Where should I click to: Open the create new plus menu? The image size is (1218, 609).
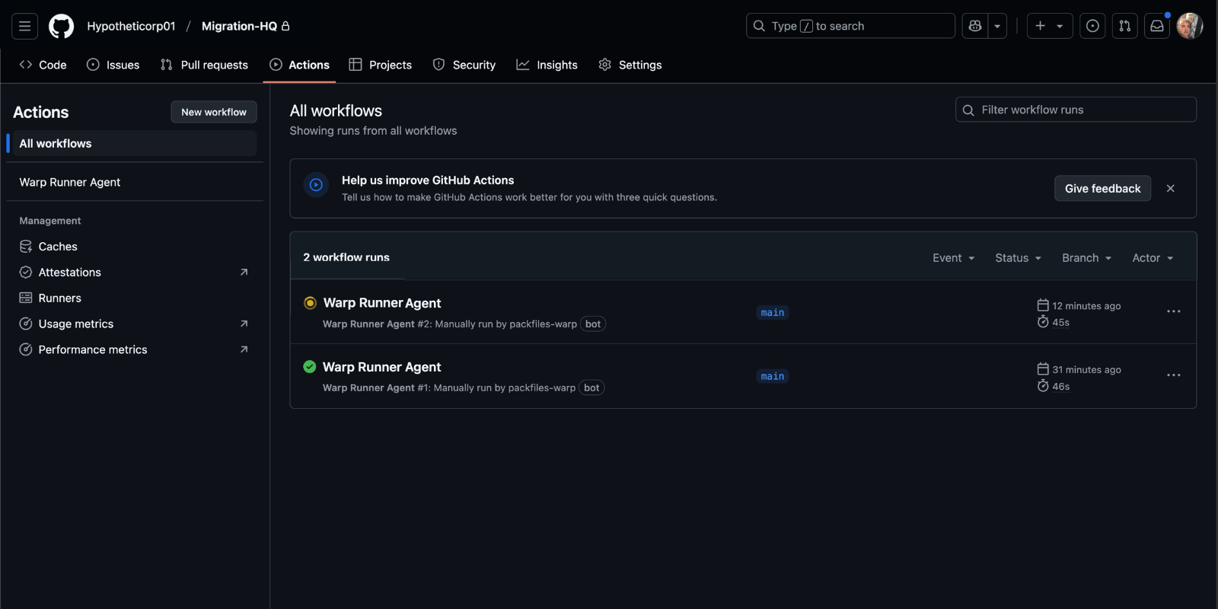[x=1049, y=26]
